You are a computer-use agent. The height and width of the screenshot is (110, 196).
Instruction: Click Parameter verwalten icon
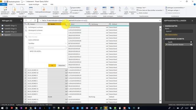tap(56, 9)
